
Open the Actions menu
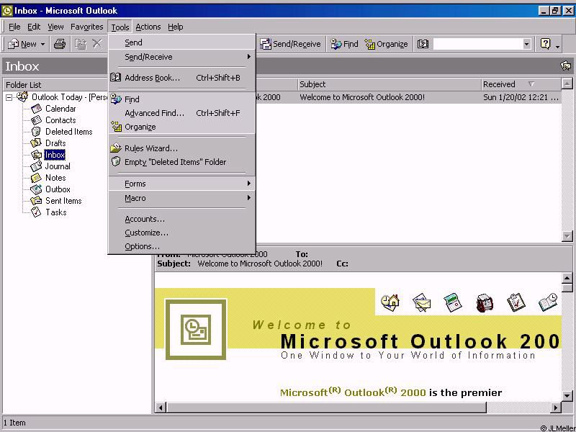pos(148,27)
